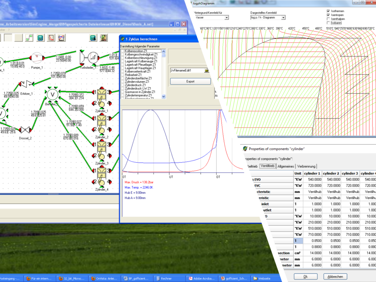Open the red curve diagram toolbar icon
Screen dimensions: 376x282
click(x=51, y=38)
